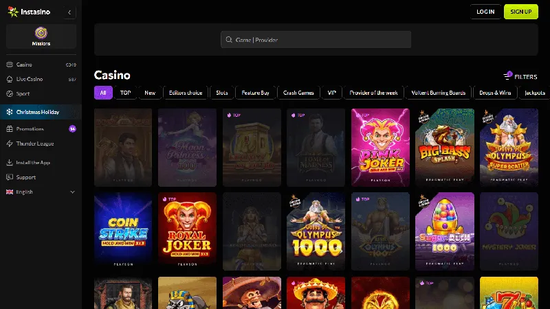Select the Crash Games tab
Viewport: 550px width, 309px height.
298,93
